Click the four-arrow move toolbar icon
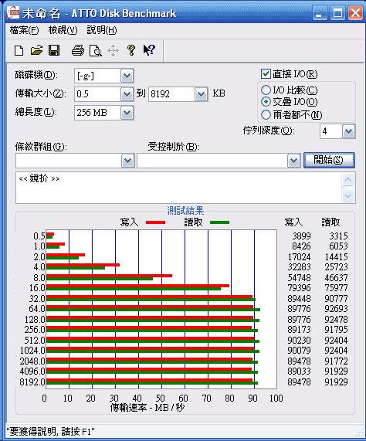The image size is (366, 441). pos(113,51)
